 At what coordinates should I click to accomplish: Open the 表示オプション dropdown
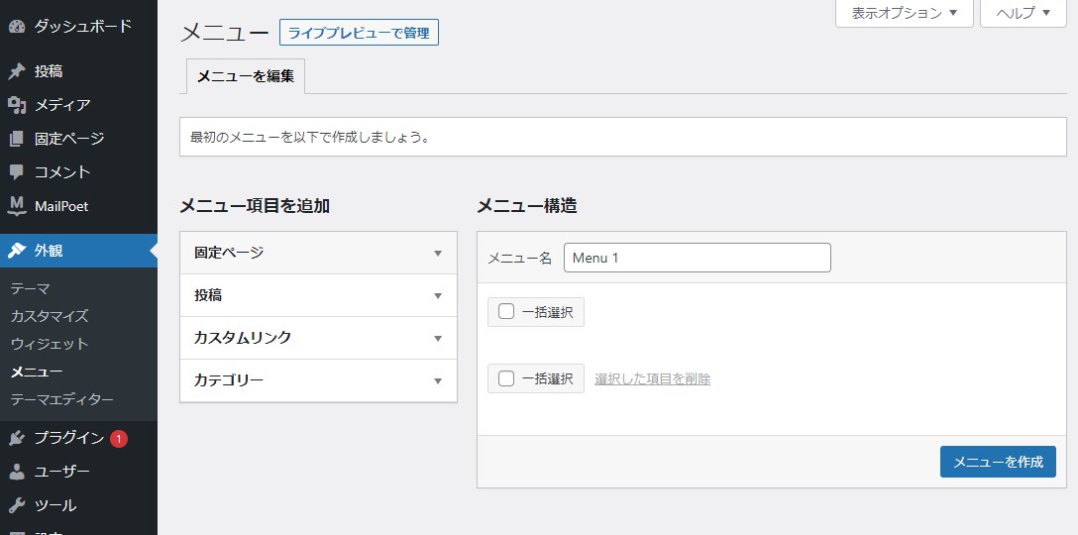(x=904, y=13)
